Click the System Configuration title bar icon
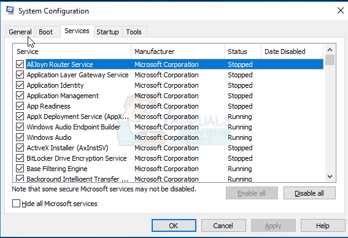Image resolution: width=348 pixels, height=238 pixels. 10,10
